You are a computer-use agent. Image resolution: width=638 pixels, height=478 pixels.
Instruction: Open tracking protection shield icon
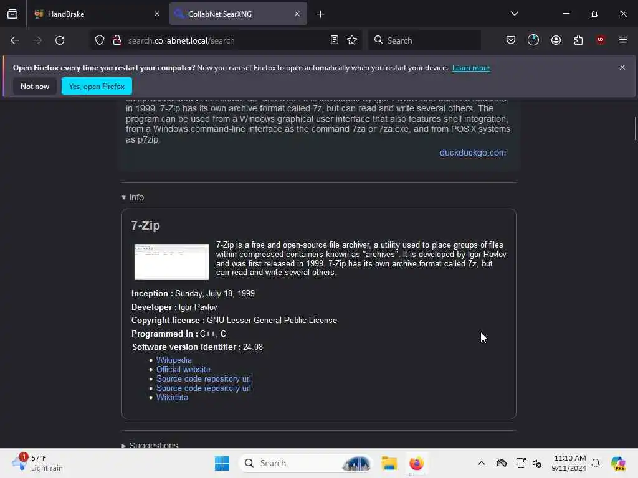click(100, 40)
